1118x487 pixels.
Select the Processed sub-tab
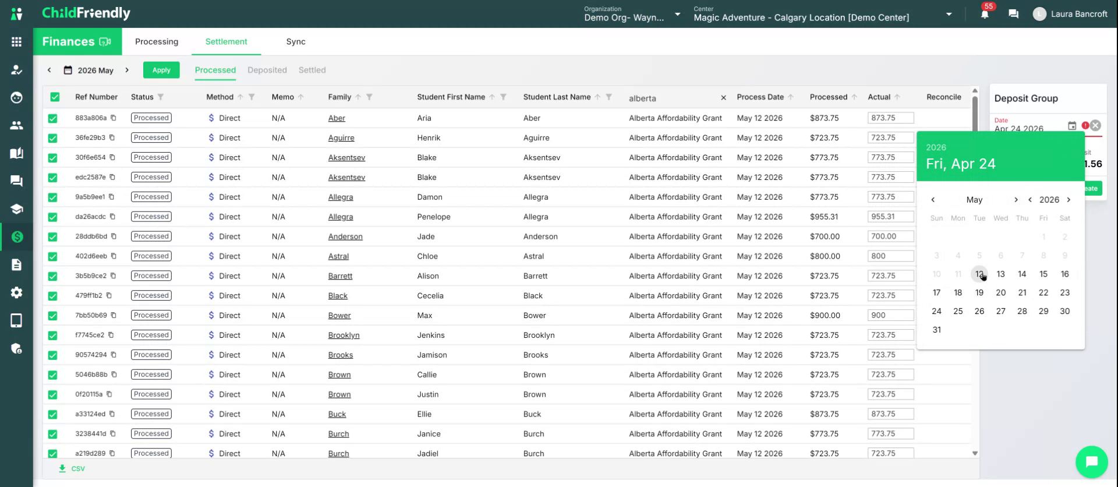[x=215, y=70]
